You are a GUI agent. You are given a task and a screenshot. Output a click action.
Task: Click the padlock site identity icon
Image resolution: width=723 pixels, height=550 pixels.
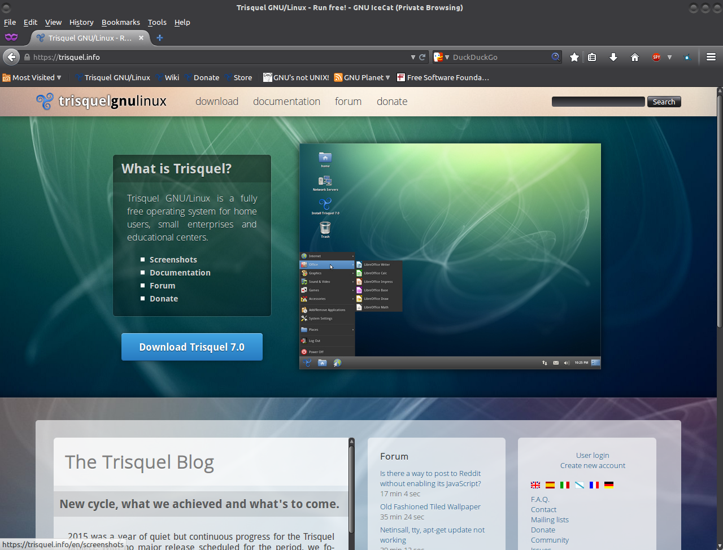27,57
